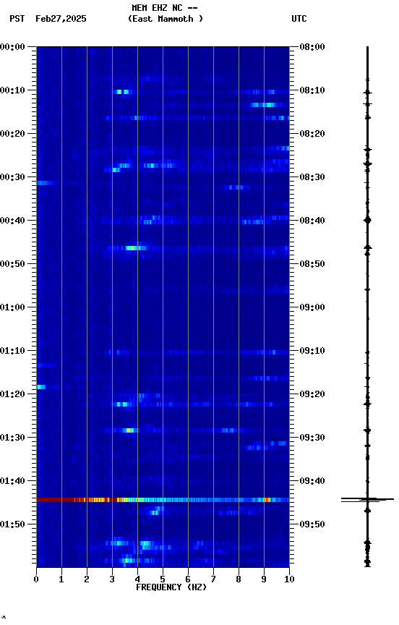Viewport: 399px width, 625px height.
Task: Click the date 'Feb27,2025'
Action: click(x=61, y=19)
